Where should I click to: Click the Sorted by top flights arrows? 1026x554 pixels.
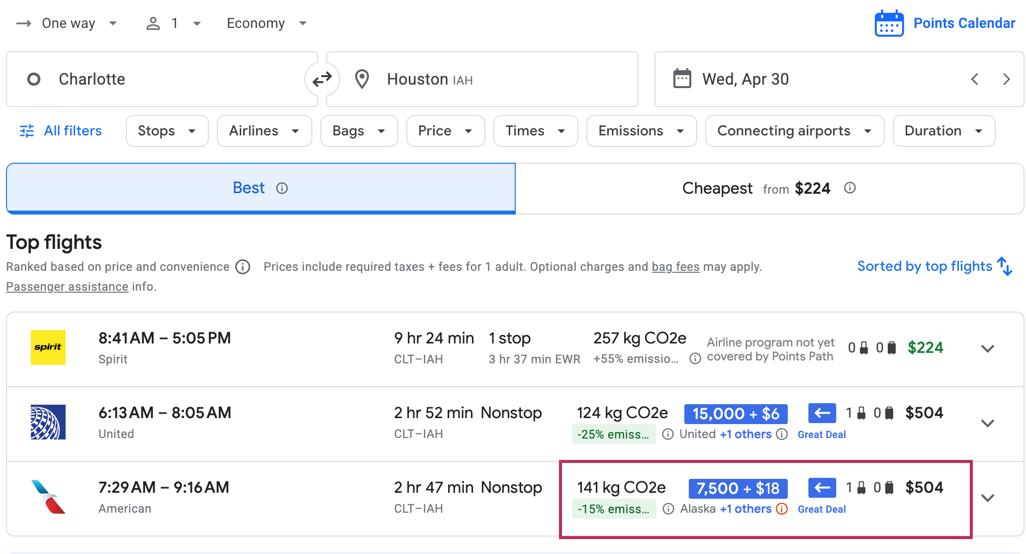coord(1005,266)
